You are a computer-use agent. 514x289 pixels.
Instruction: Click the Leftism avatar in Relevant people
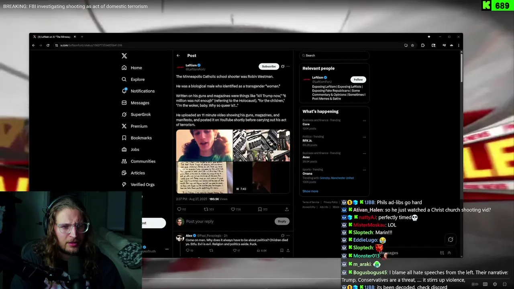point(306,79)
